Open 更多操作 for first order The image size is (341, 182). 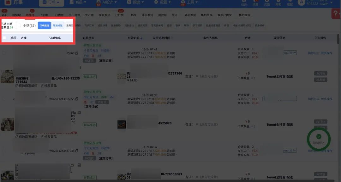click(x=327, y=53)
